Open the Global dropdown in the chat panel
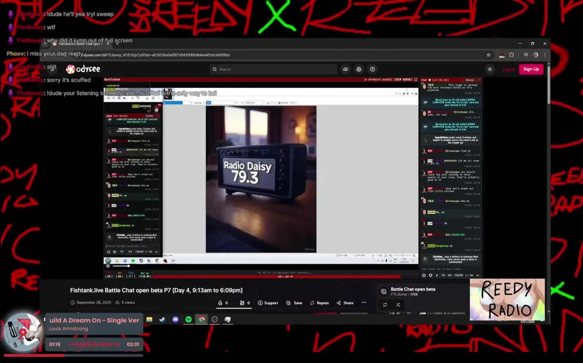Screen dimensions: 583x363 click(472, 80)
